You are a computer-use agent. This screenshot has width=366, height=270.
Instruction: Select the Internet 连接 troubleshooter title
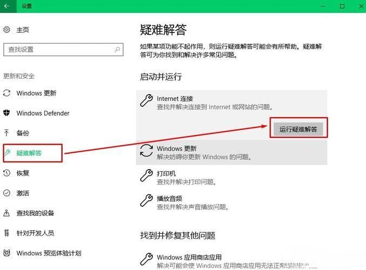(175, 99)
